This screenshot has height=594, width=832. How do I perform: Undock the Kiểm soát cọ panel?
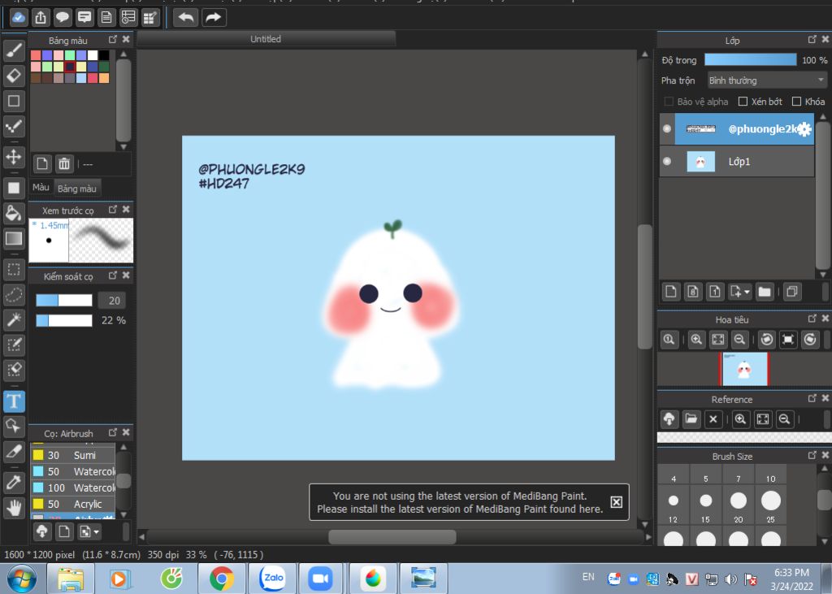click(x=112, y=275)
